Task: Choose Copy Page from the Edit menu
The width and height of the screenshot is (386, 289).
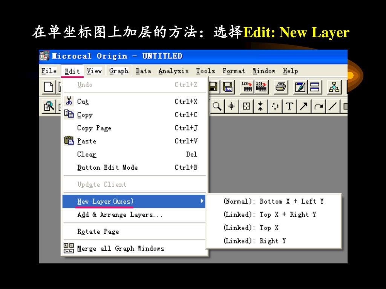Action: click(x=134, y=128)
